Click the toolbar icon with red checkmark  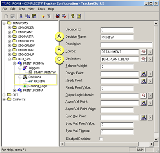64,16
